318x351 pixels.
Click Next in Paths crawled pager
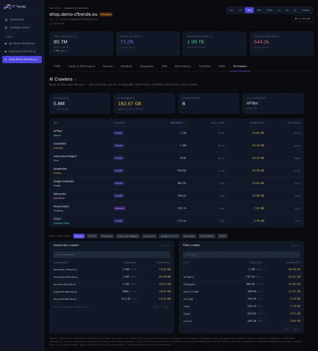pyautogui.click(x=296, y=329)
